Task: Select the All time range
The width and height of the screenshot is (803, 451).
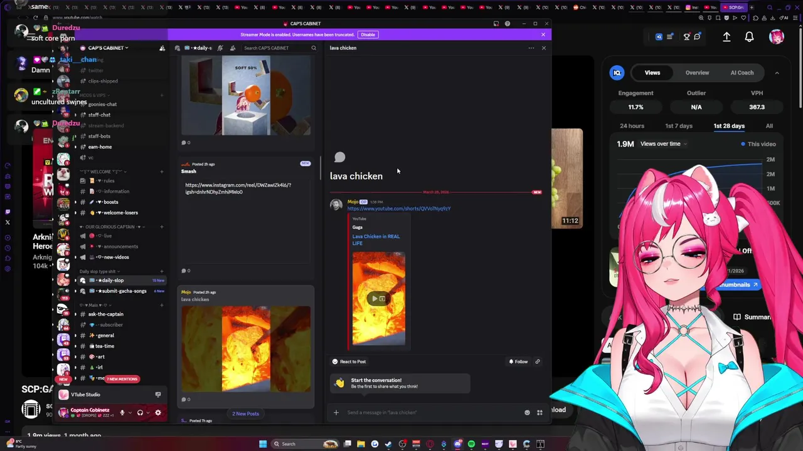Action: pyautogui.click(x=769, y=126)
